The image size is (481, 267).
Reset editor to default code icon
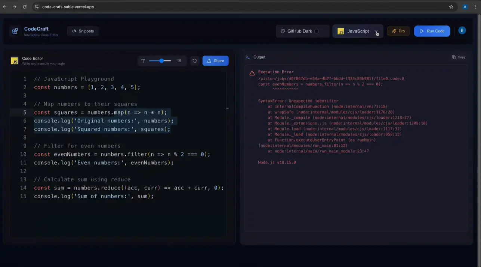pyautogui.click(x=194, y=60)
